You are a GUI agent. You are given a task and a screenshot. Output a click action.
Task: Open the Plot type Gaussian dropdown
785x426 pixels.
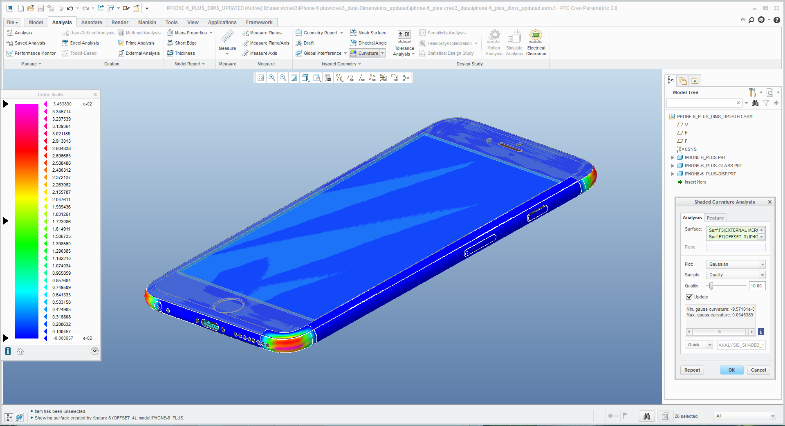coord(763,265)
